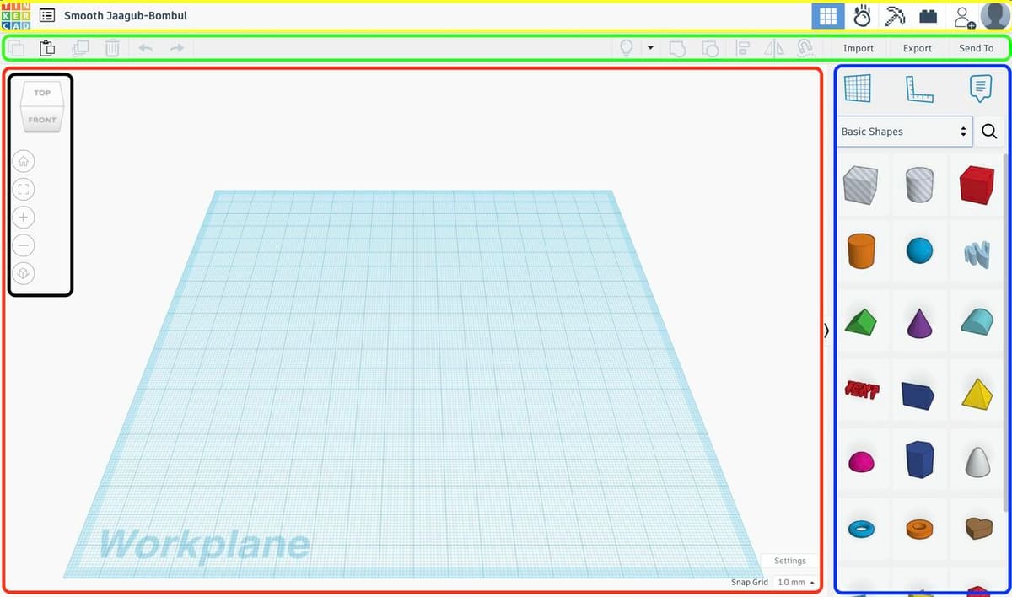Collapse the shapes panel with the chevron
The image size is (1012, 597).
click(x=826, y=331)
